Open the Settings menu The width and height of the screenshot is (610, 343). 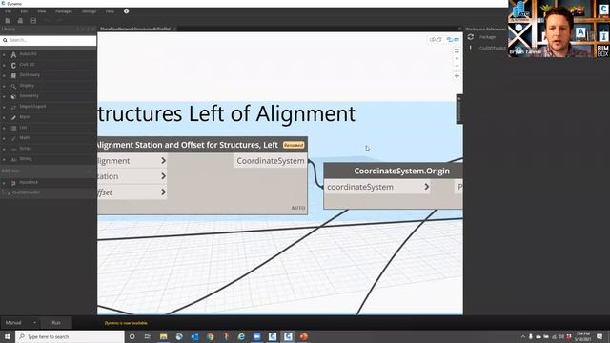[89, 11]
